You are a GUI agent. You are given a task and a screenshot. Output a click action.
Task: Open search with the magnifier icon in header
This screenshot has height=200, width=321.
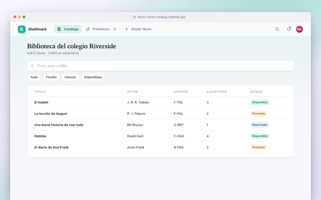[277, 29]
